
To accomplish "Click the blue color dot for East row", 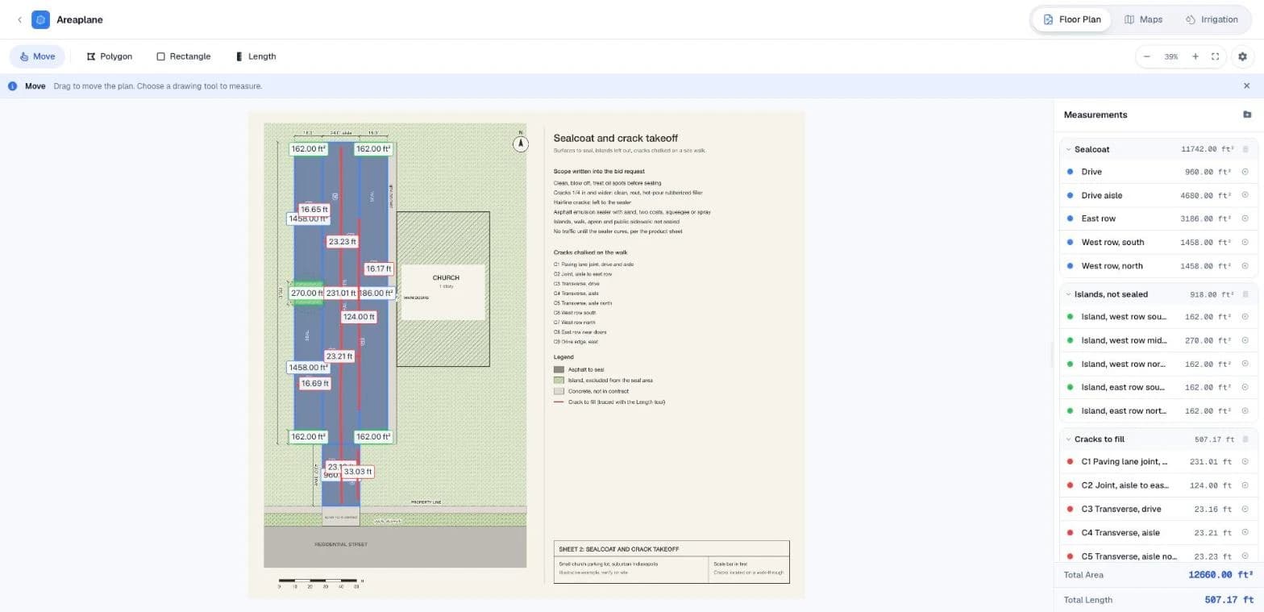I will coord(1070,219).
